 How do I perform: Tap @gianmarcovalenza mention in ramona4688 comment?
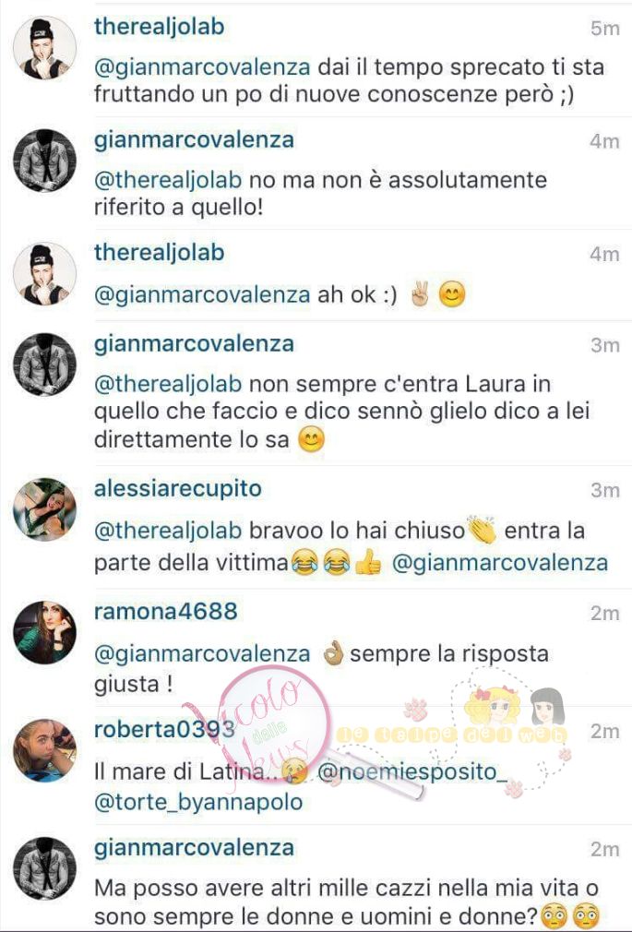(202, 654)
